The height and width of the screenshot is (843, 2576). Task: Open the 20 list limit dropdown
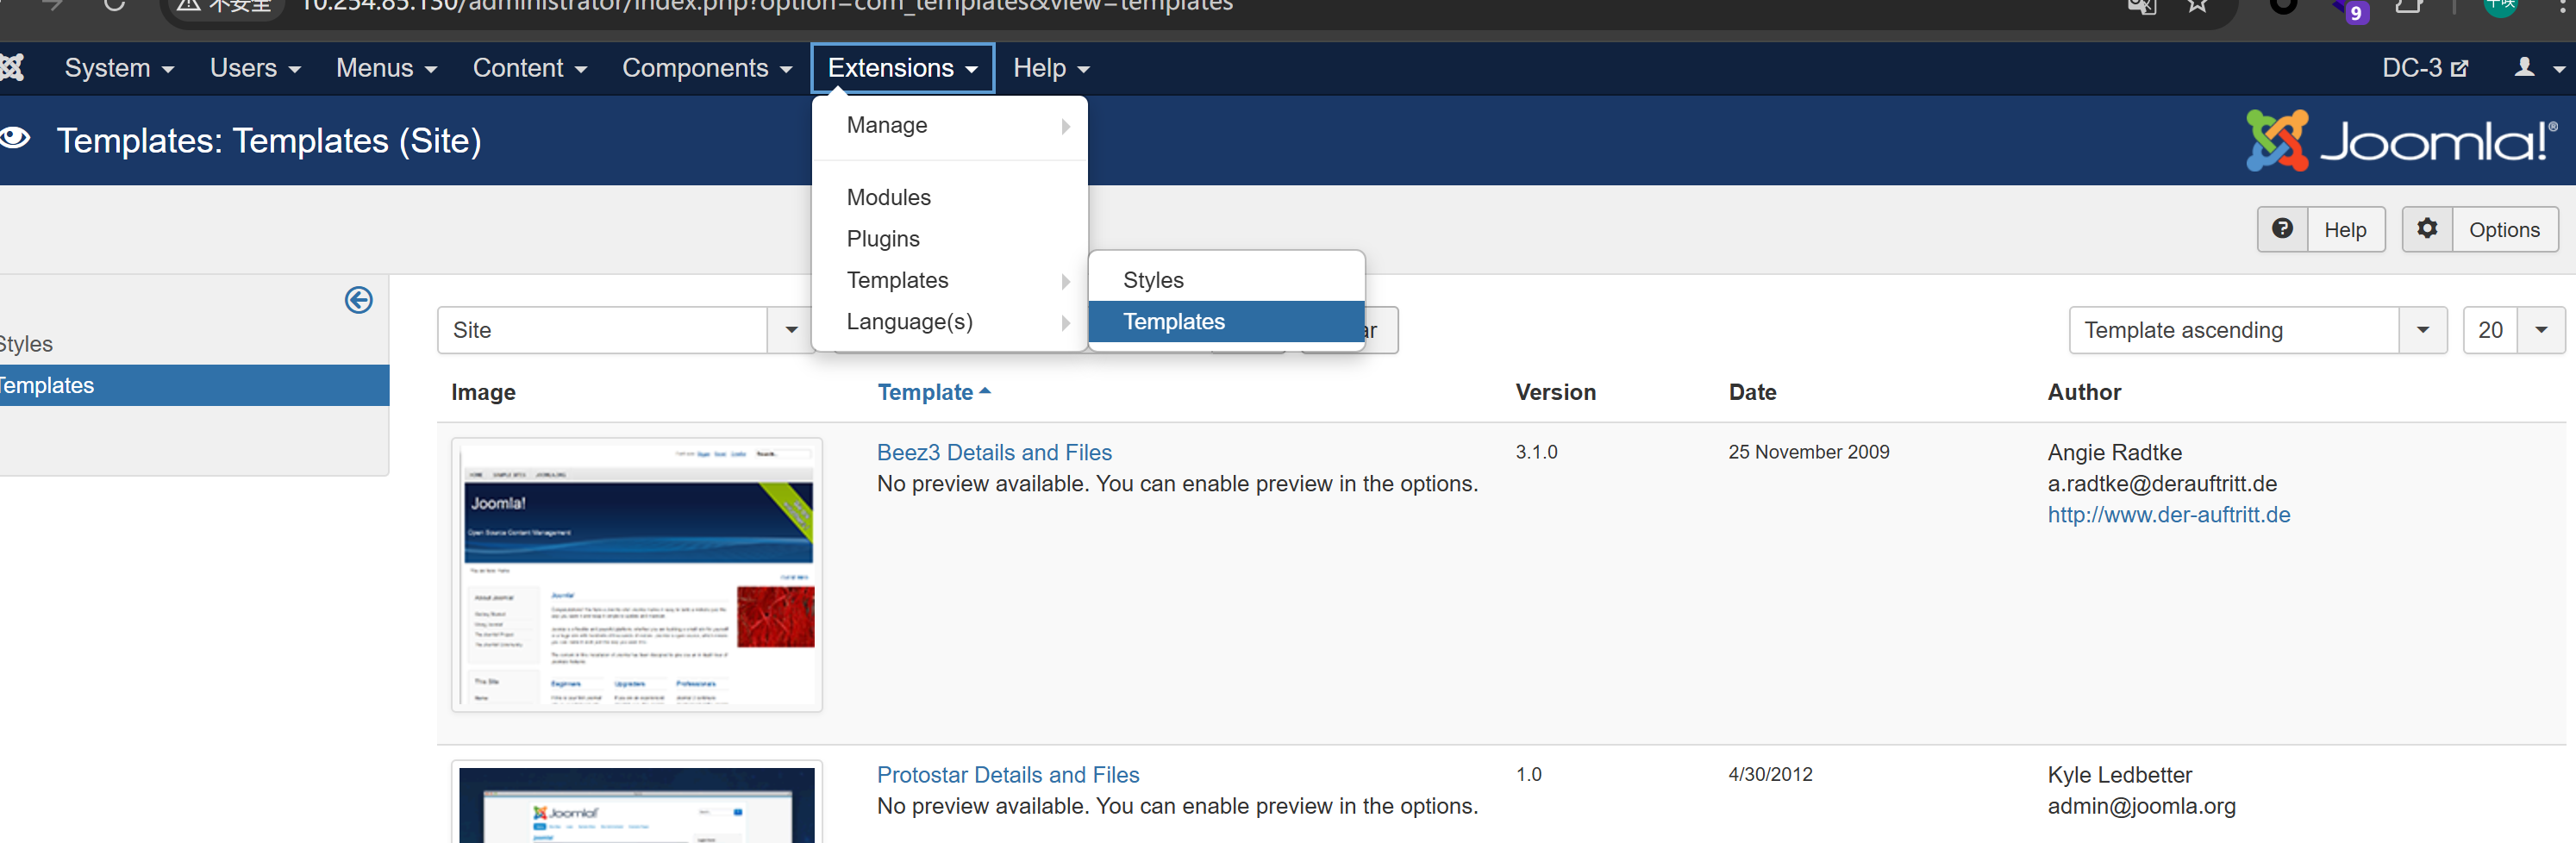click(x=2513, y=330)
